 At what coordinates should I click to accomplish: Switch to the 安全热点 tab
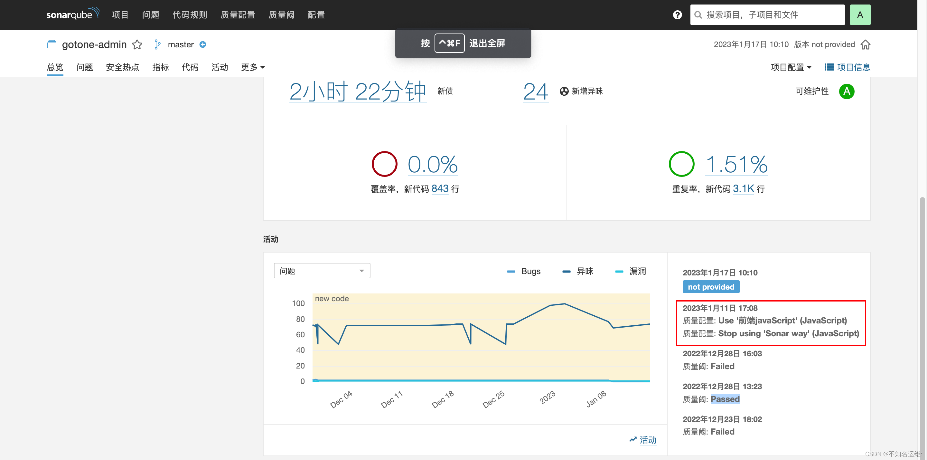[122, 67]
